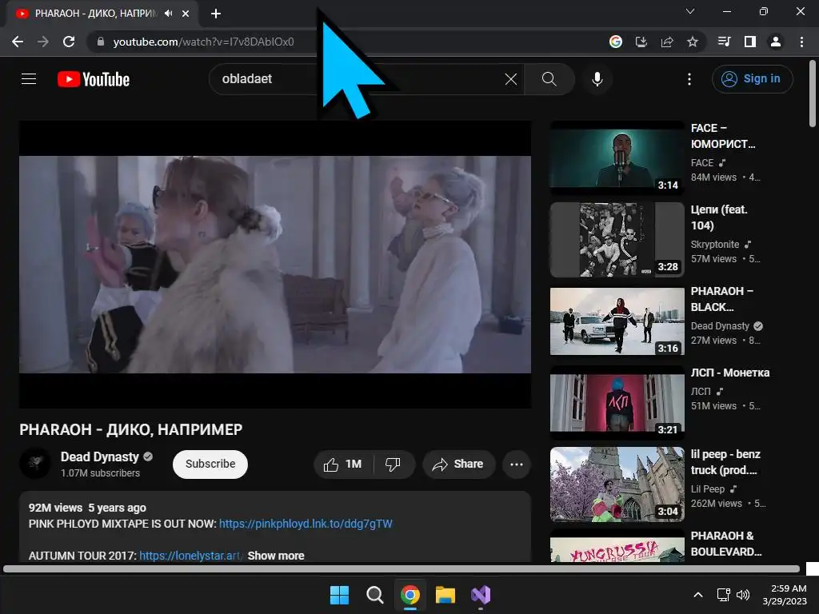Open PHARAOH & BOULEVARD video title

tap(726, 544)
